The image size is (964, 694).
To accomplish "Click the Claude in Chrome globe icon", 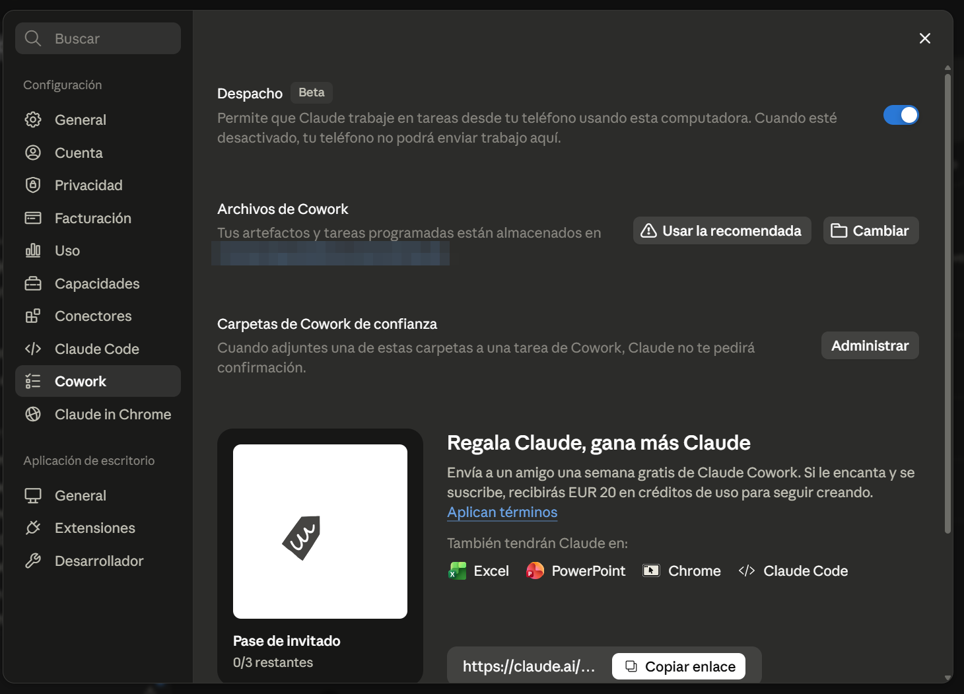I will 33,414.
